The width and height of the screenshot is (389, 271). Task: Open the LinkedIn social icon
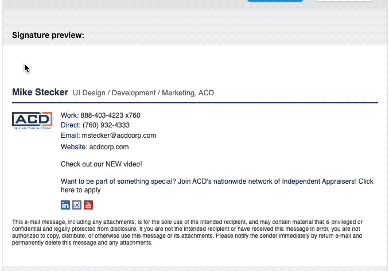click(65, 205)
